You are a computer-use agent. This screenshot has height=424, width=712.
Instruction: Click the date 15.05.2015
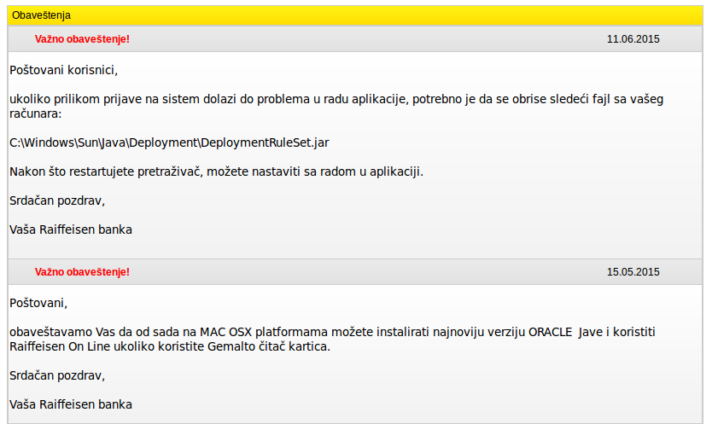click(633, 272)
